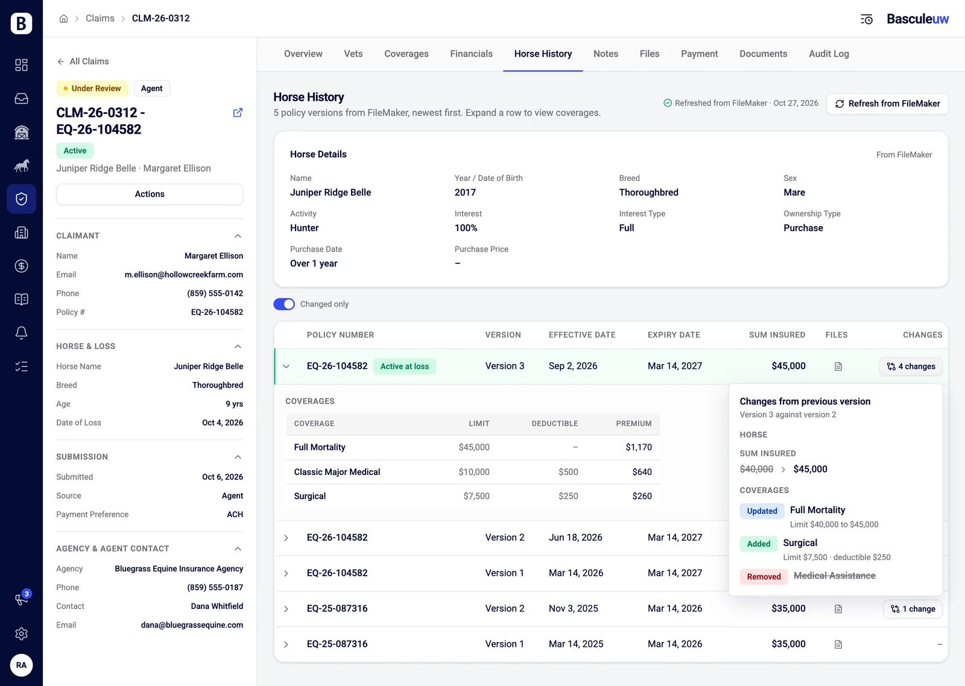
Task: Click Refresh from FileMaker button
Action: coord(887,104)
